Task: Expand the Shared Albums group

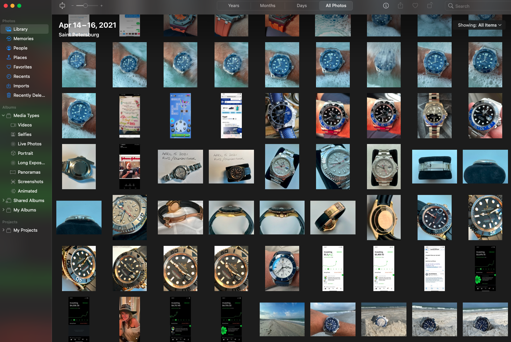Action: click(3, 201)
